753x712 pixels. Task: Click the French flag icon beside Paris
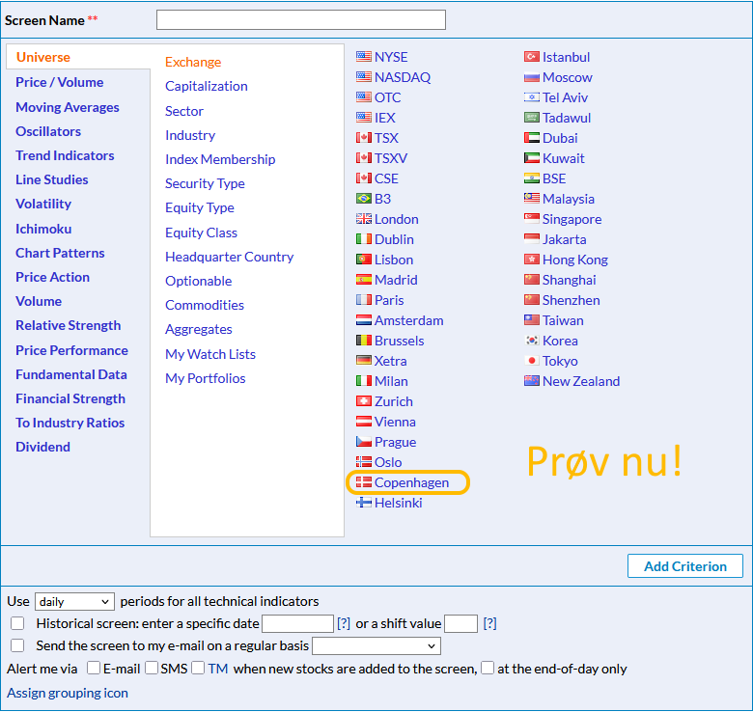[364, 300]
